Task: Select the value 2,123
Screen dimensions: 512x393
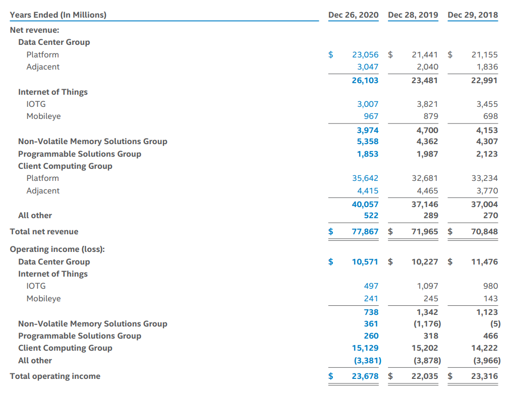Action: tap(487, 154)
